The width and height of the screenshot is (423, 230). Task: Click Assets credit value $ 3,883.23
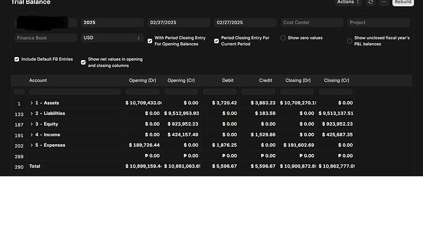(263, 103)
